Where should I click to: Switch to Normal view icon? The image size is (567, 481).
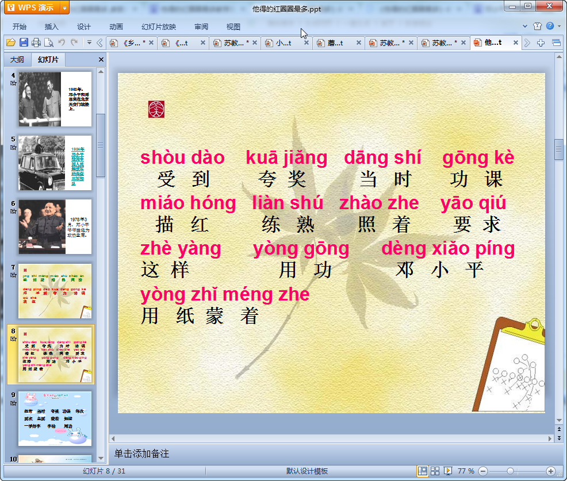tap(422, 471)
